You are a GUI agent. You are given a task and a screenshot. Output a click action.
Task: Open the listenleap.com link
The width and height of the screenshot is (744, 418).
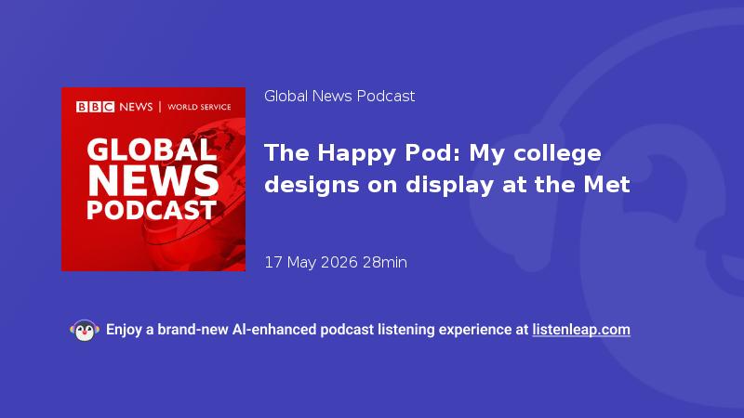(x=581, y=330)
